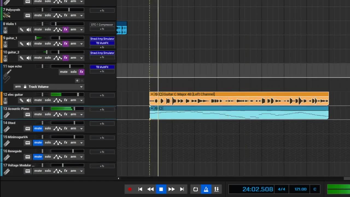
Task: Click the pencil icon on elec guitar track
Action: point(22,100)
